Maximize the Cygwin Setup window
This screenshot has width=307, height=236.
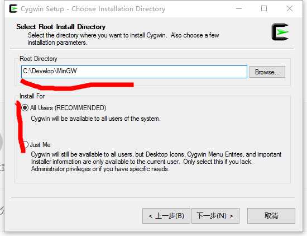pyautogui.click(x=264, y=8)
